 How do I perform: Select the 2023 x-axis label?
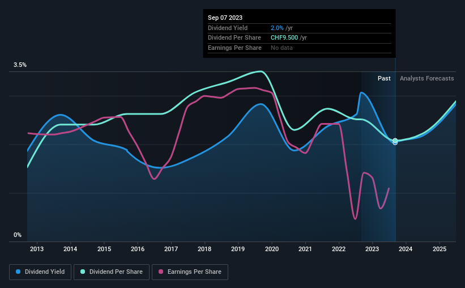372,249
